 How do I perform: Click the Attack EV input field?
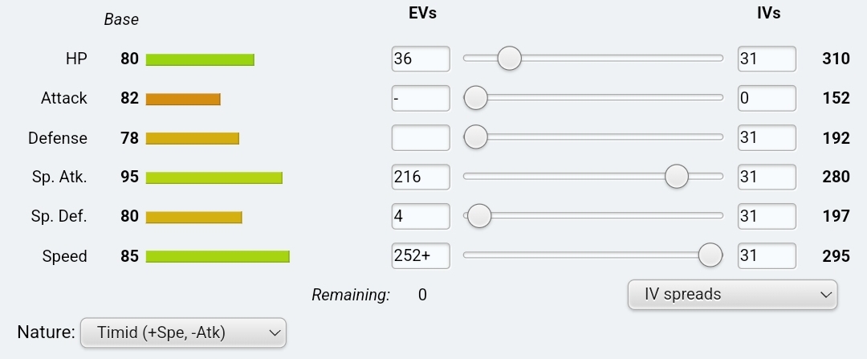click(x=421, y=98)
